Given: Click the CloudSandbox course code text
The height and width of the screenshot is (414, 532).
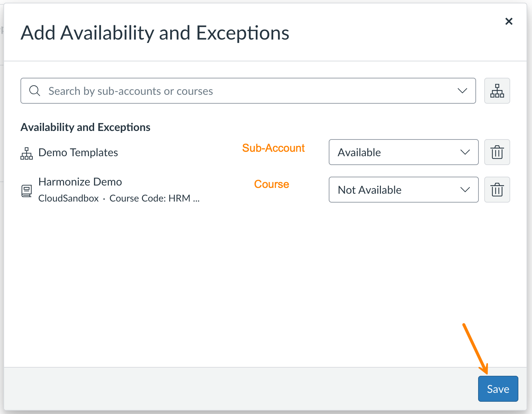Looking at the screenshot, I should click(x=119, y=198).
